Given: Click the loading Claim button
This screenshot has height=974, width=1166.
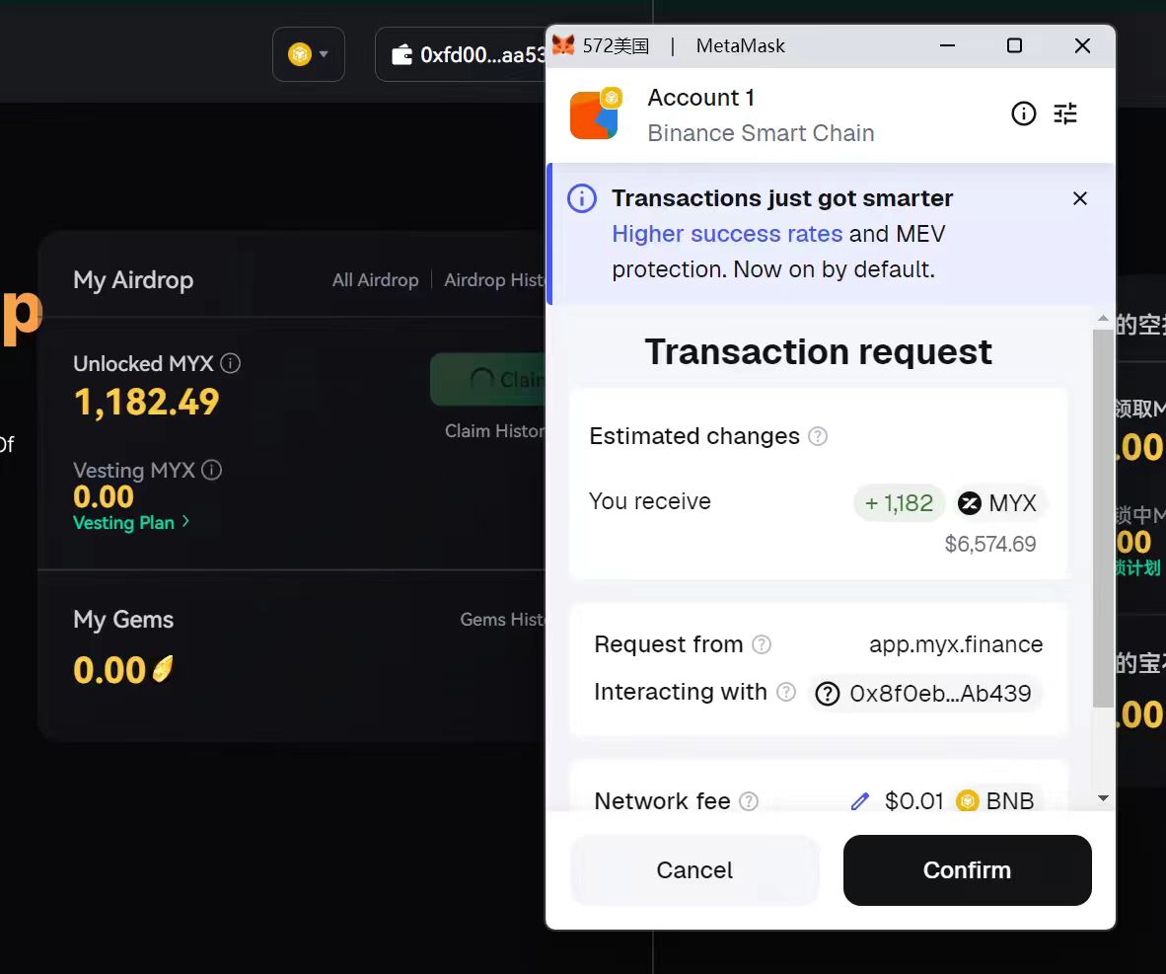Looking at the screenshot, I should tap(488, 380).
